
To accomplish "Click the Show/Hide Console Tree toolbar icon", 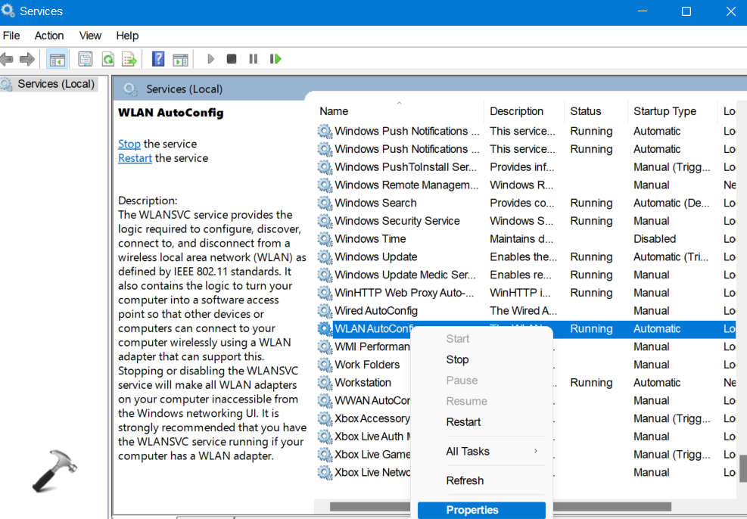I will click(57, 59).
